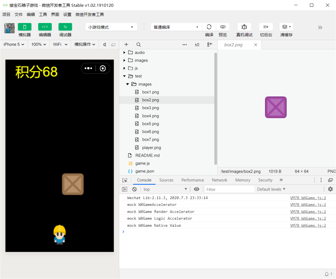The image size is (336, 279).
Task: Click the undock devtools window icon
Action: (330, 180)
